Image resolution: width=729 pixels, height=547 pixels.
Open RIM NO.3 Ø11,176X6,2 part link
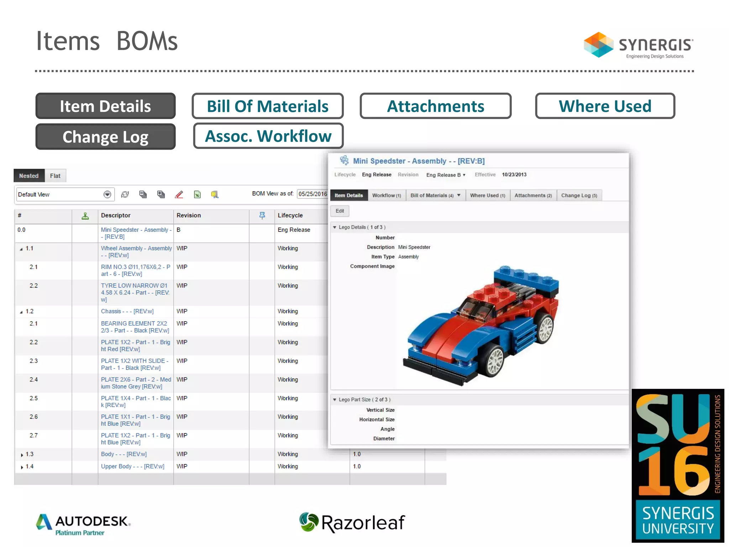[x=136, y=270]
